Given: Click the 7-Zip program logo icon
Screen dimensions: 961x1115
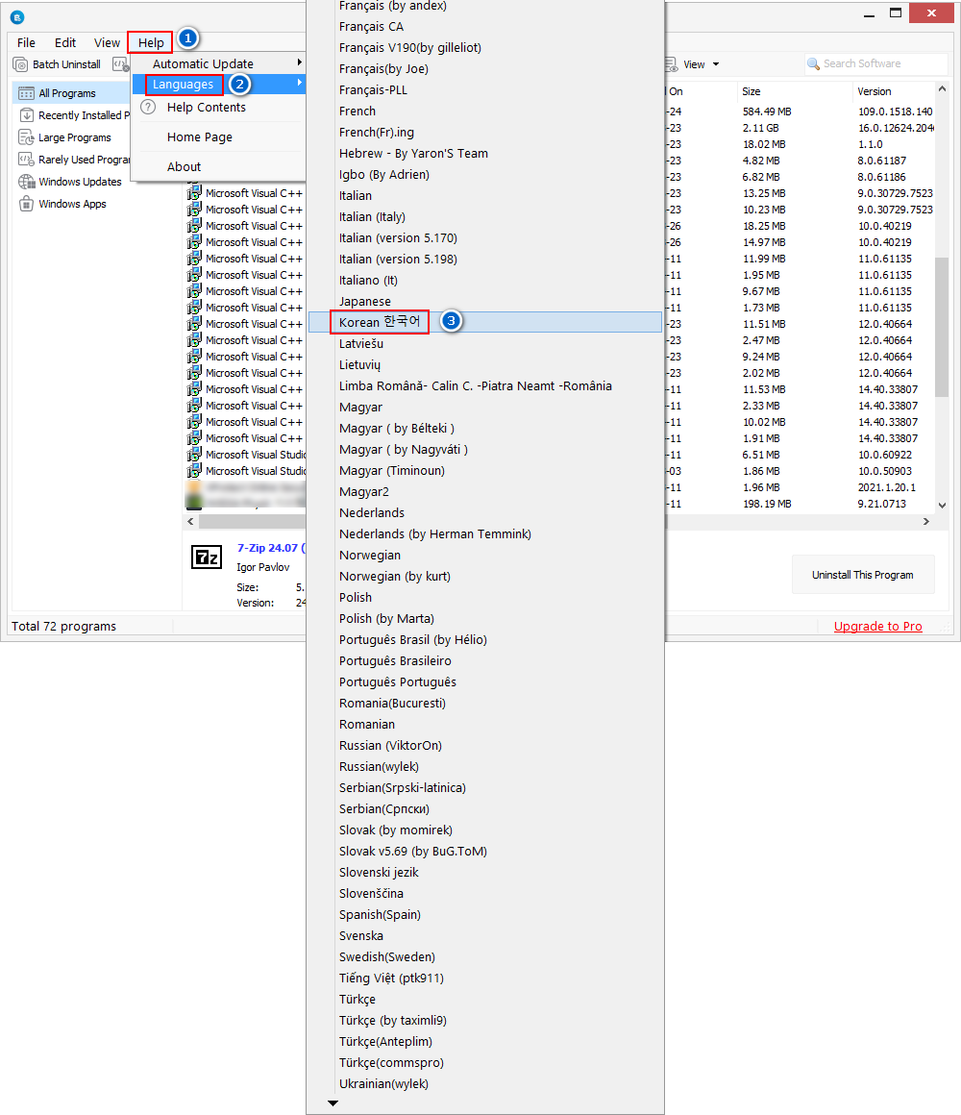Looking at the screenshot, I should 207,557.
